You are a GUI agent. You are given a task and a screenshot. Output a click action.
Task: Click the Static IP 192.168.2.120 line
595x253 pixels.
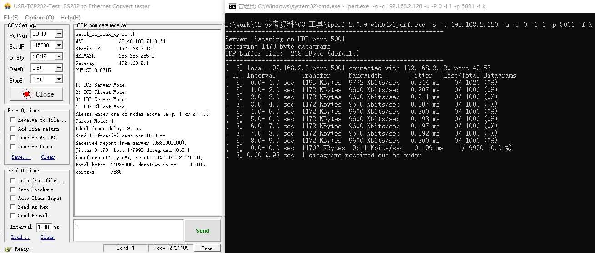pos(115,49)
